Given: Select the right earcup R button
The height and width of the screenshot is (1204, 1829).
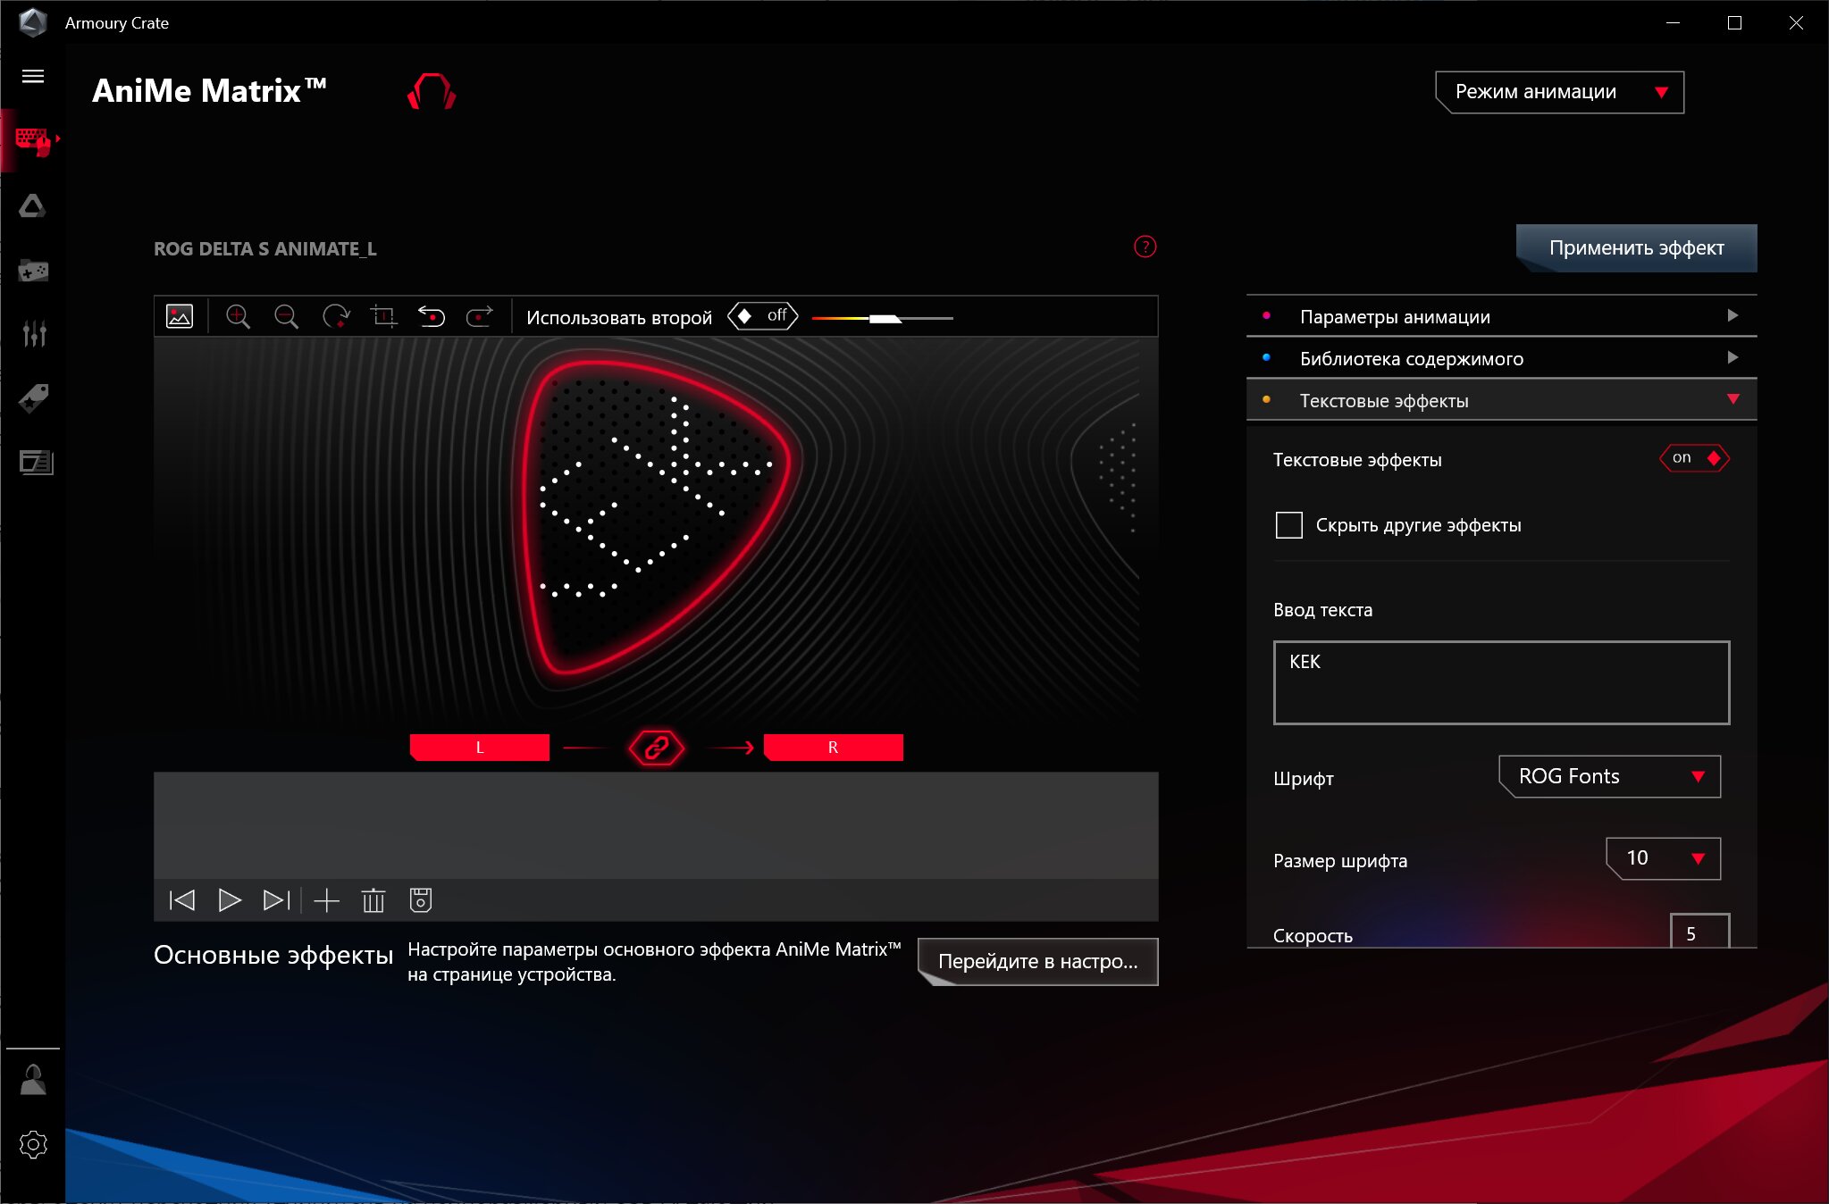Looking at the screenshot, I should coord(834,748).
